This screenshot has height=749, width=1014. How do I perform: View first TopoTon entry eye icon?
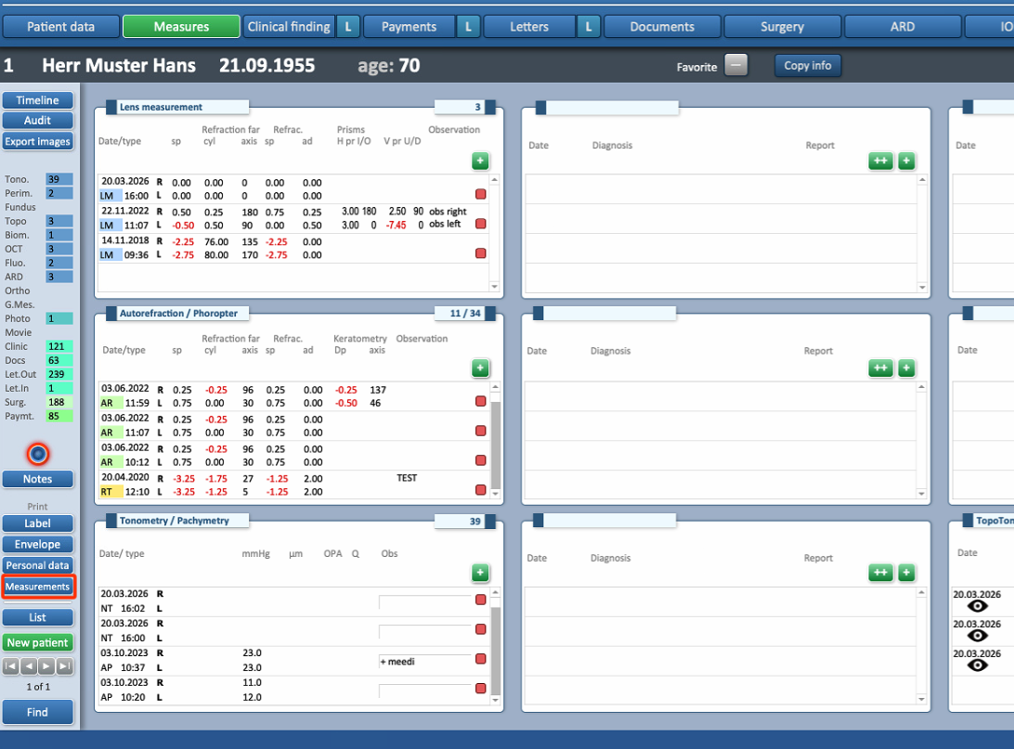click(977, 606)
